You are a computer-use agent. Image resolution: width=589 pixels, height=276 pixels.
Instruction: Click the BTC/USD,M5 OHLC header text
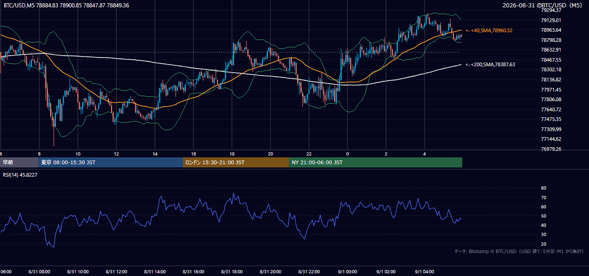click(x=66, y=5)
